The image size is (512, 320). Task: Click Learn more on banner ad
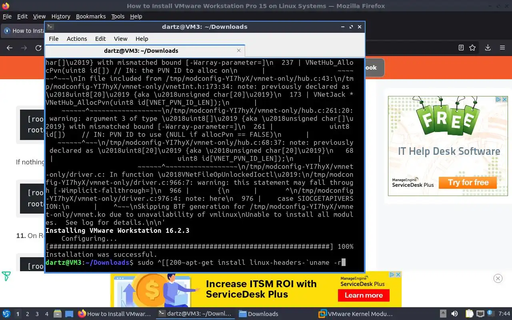click(x=364, y=295)
